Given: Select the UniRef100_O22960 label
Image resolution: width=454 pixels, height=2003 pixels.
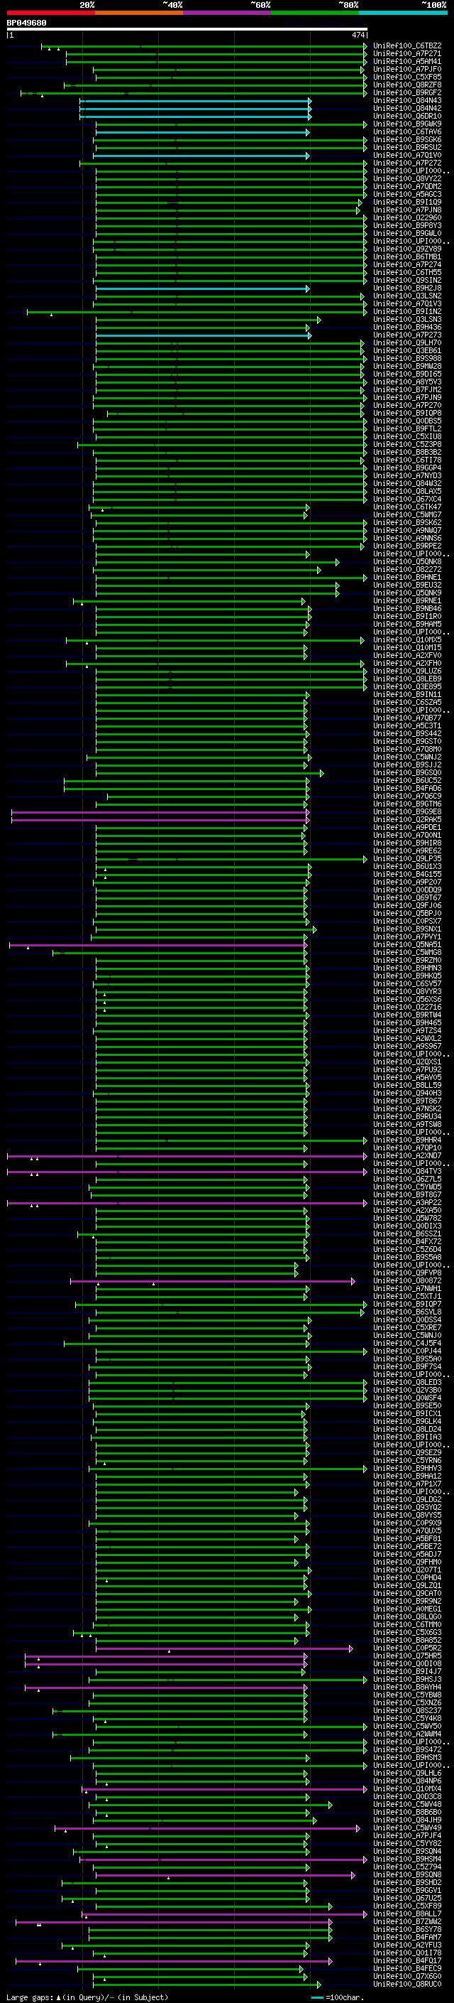Looking at the screenshot, I should coord(407,217).
